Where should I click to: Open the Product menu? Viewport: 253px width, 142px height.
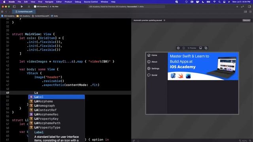(x=68, y=2)
